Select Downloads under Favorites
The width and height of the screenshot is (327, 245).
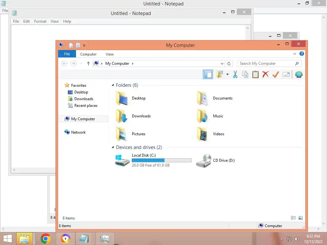[x=84, y=99]
